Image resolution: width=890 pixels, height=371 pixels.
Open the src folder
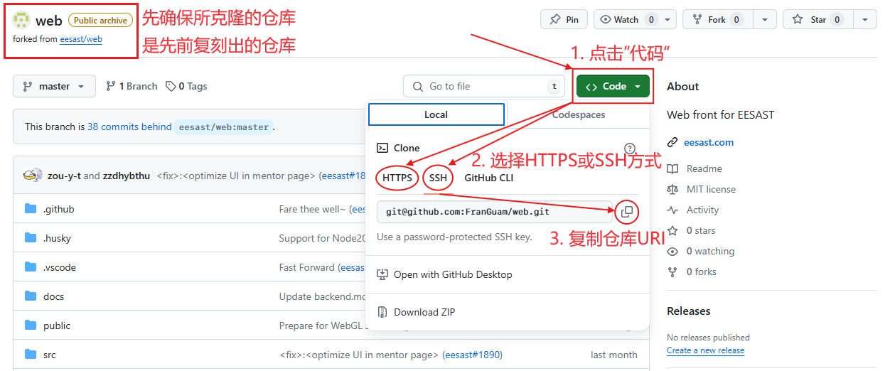click(49, 355)
